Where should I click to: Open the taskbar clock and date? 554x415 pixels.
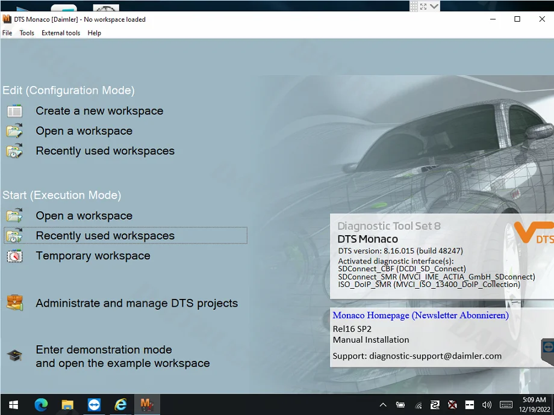click(534, 405)
